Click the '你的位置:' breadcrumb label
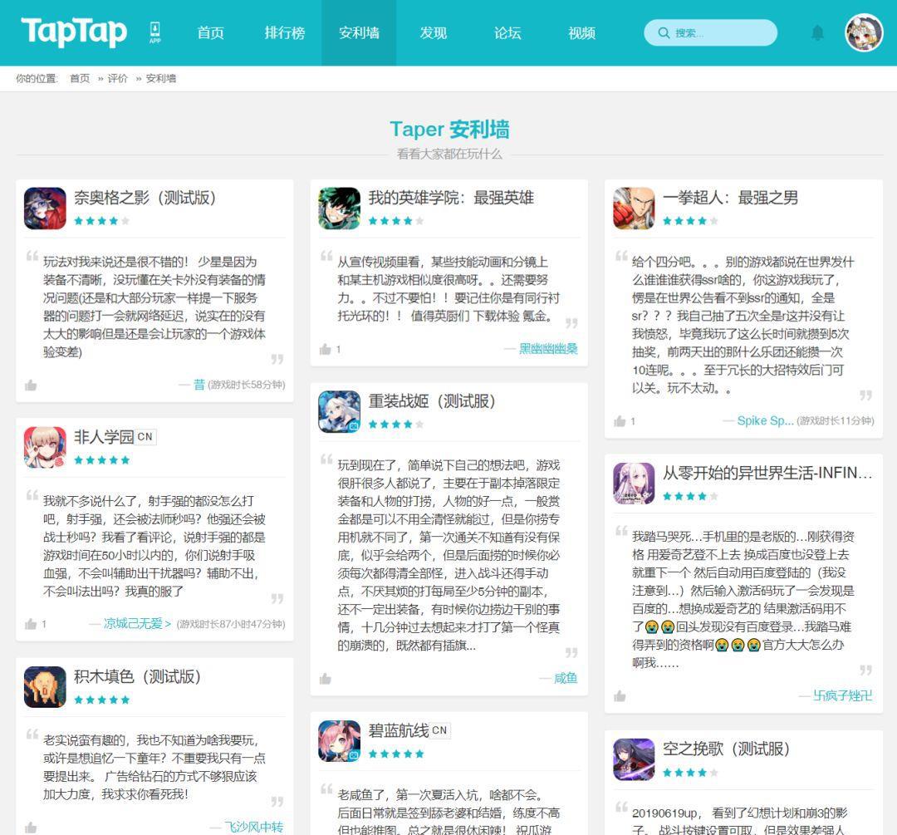This screenshot has height=835, width=897. [x=37, y=78]
